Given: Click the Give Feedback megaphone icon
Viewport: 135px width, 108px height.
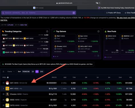Looking at the screenshot, I should tap(125, 13).
